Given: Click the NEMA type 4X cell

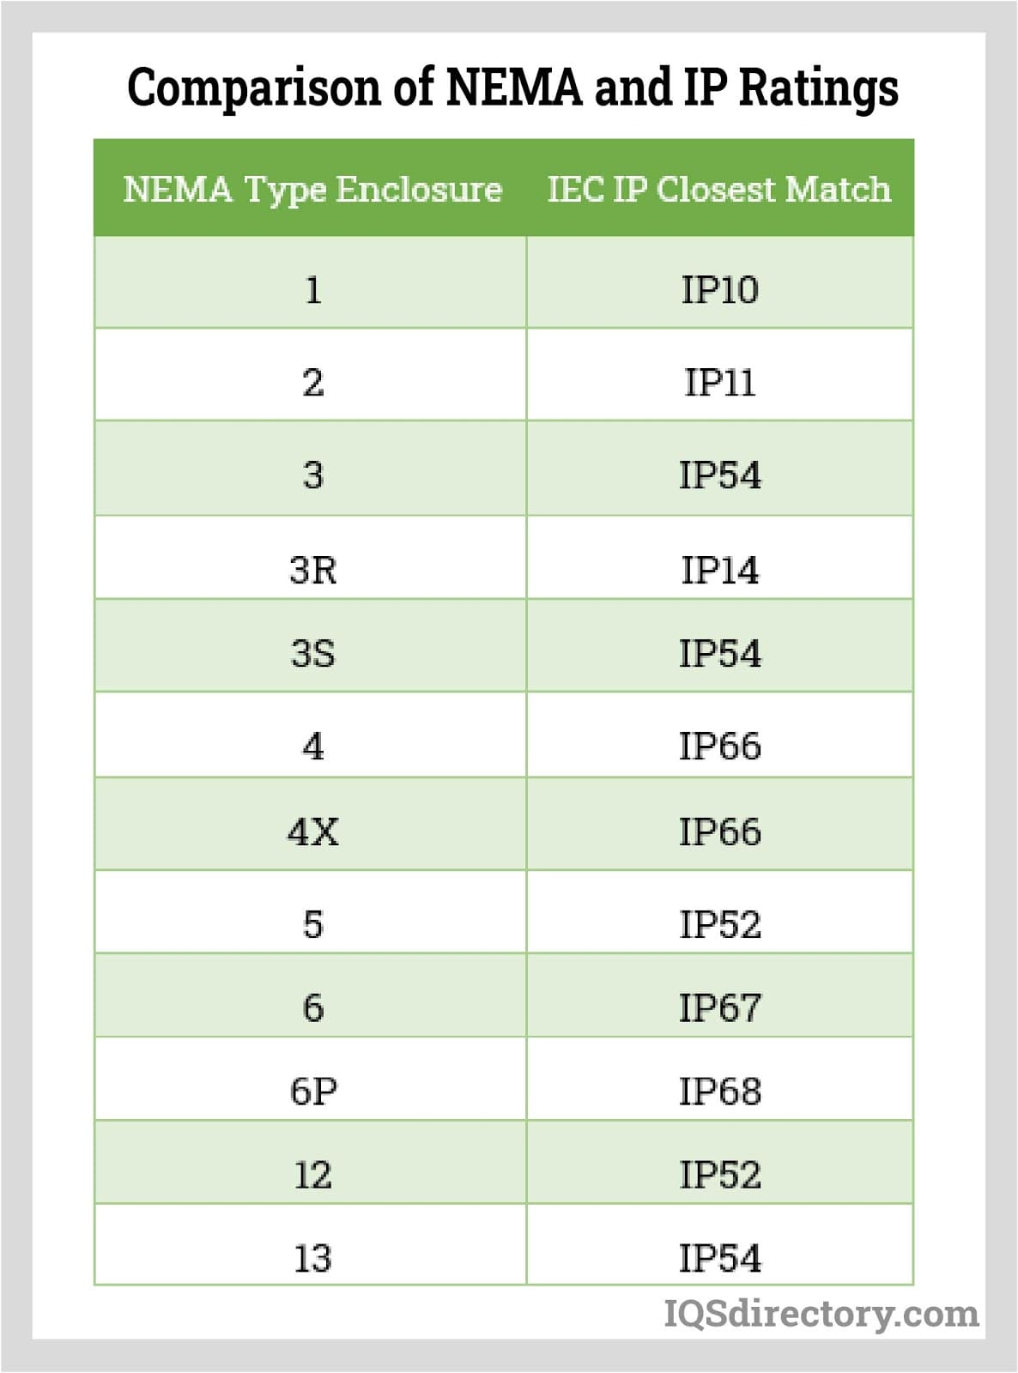Looking at the screenshot, I should tap(312, 831).
